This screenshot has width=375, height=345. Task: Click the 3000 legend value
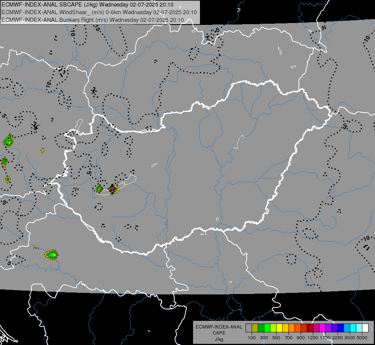(x=350, y=338)
